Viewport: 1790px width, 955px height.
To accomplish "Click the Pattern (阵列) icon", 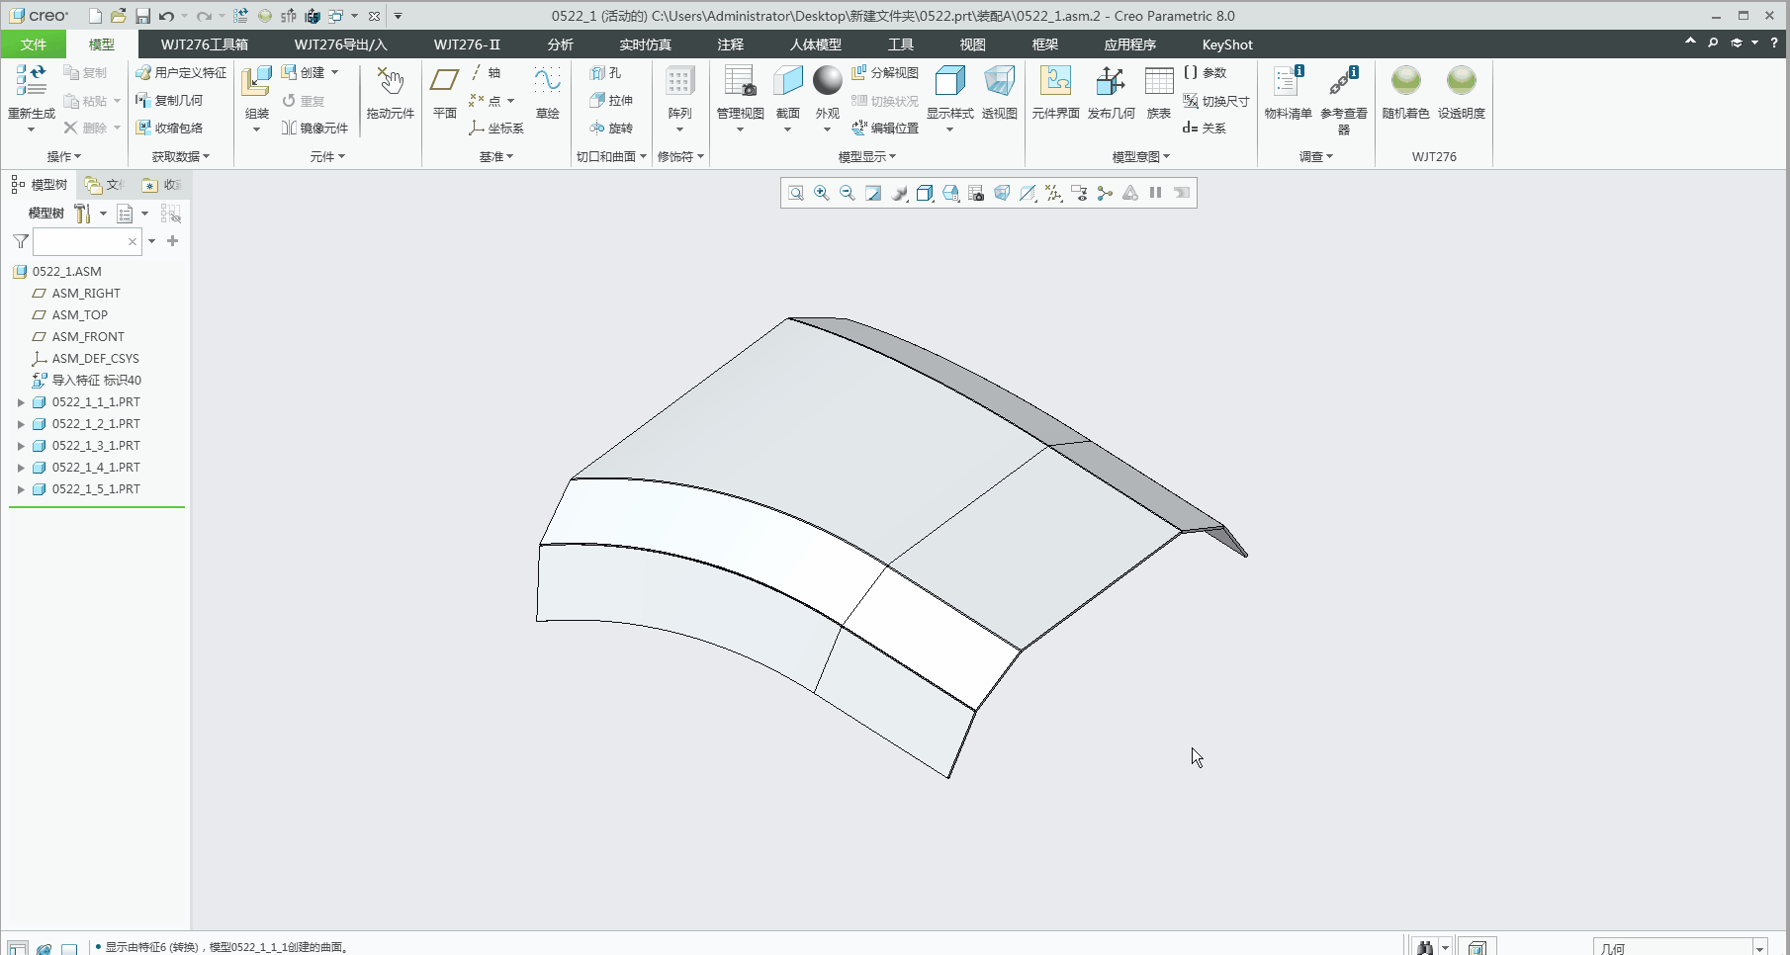I will [679, 81].
